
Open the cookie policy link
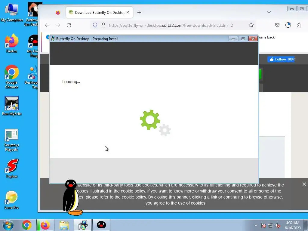tap(134, 197)
